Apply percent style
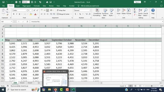Viewport: 164px width, 92px height. click(80, 14)
